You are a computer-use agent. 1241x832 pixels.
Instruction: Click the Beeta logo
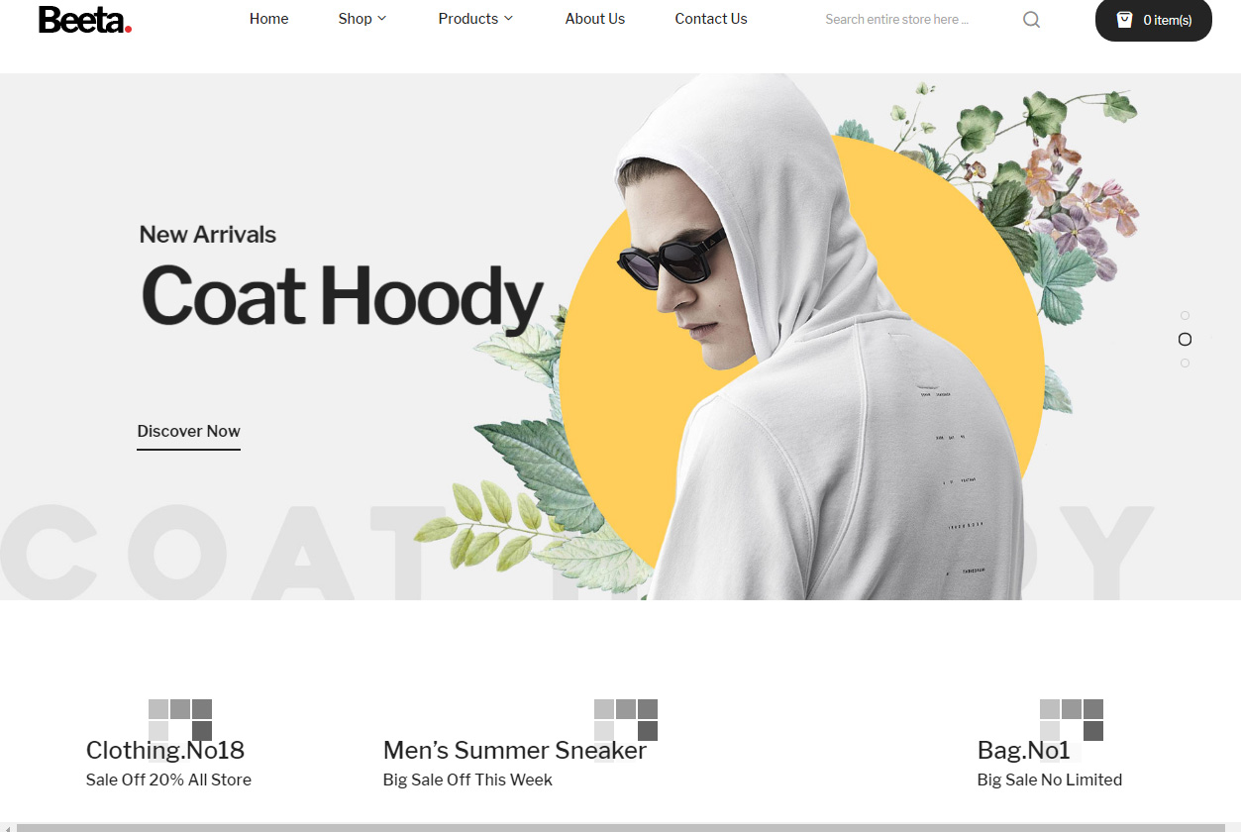tap(85, 19)
